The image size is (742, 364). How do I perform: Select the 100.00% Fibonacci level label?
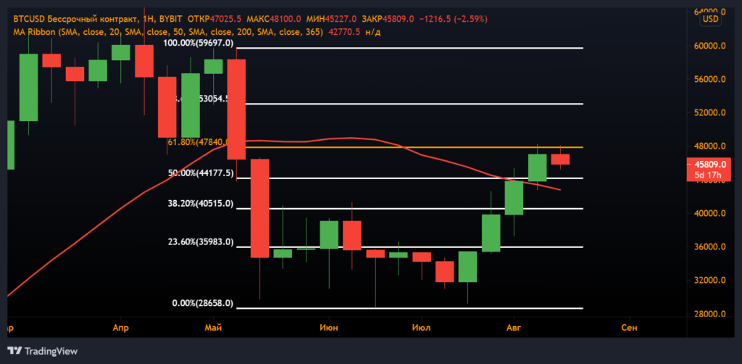click(198, 44)
